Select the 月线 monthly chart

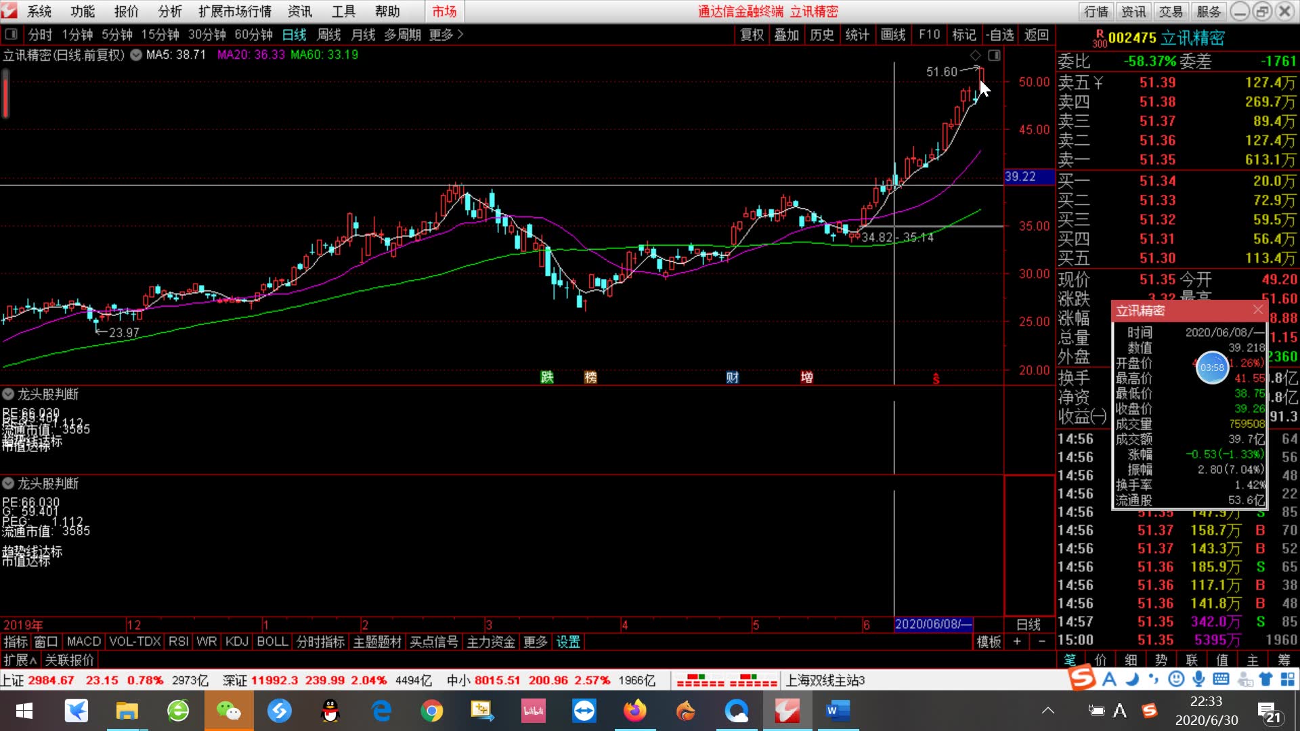tap(363, 35)
